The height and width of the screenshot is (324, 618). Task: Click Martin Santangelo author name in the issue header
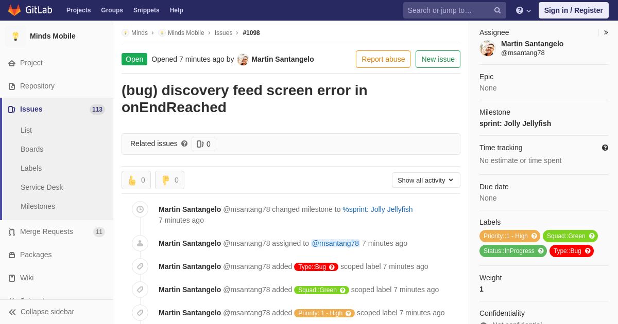point(283,59)
